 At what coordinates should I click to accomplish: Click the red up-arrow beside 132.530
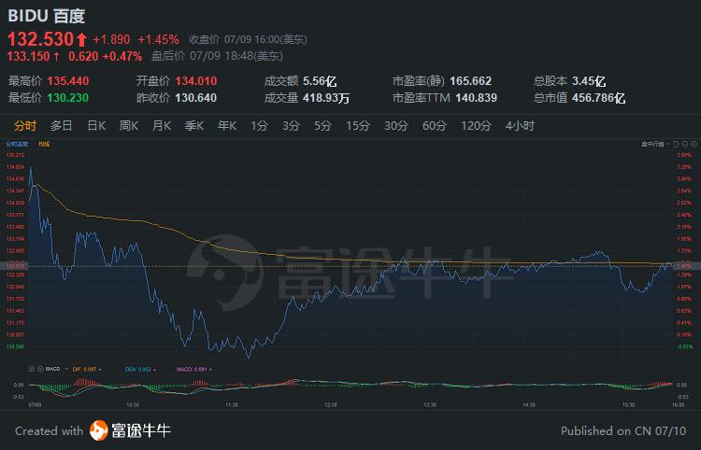pos(81,40)
